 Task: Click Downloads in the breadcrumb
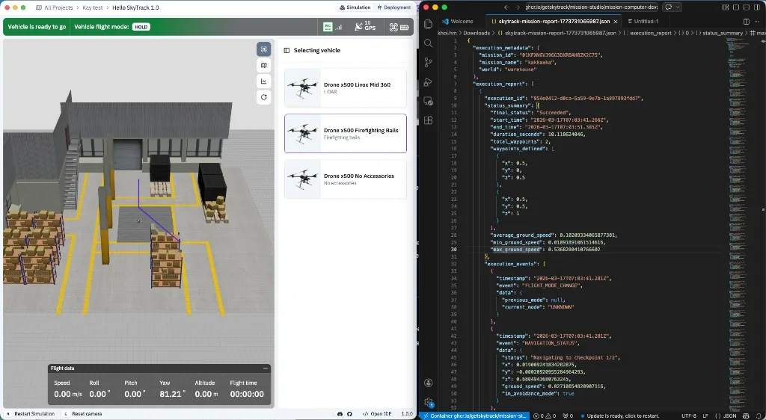[x=477, y=33]
